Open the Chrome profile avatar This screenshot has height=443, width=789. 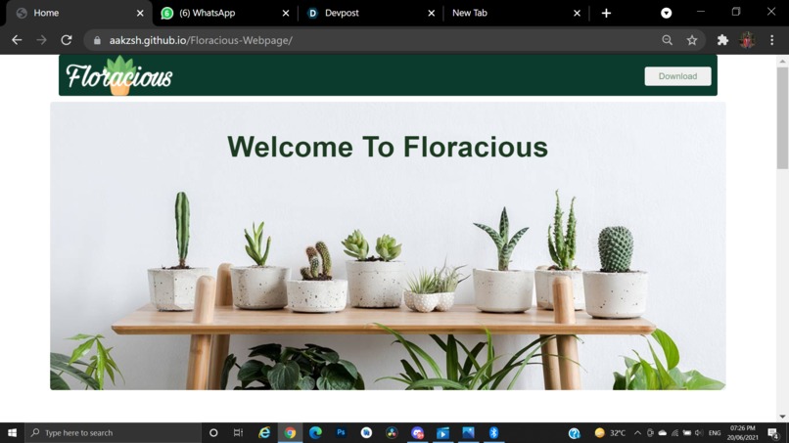pyautogui.click(x=747, y=40)
